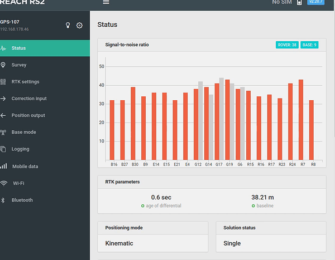The image size is (335, 260).
Task: Select the Status menu item
Action: click(x=45, y=48)
